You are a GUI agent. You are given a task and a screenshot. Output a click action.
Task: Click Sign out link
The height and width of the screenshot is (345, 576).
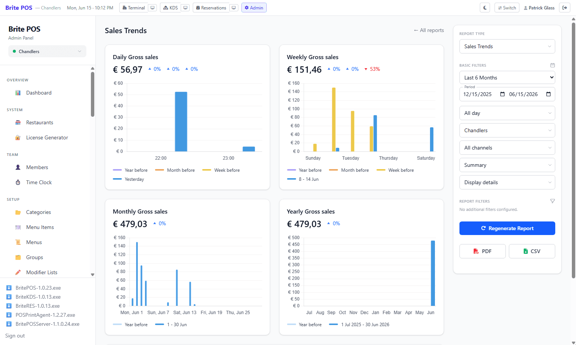pos(15,336)
